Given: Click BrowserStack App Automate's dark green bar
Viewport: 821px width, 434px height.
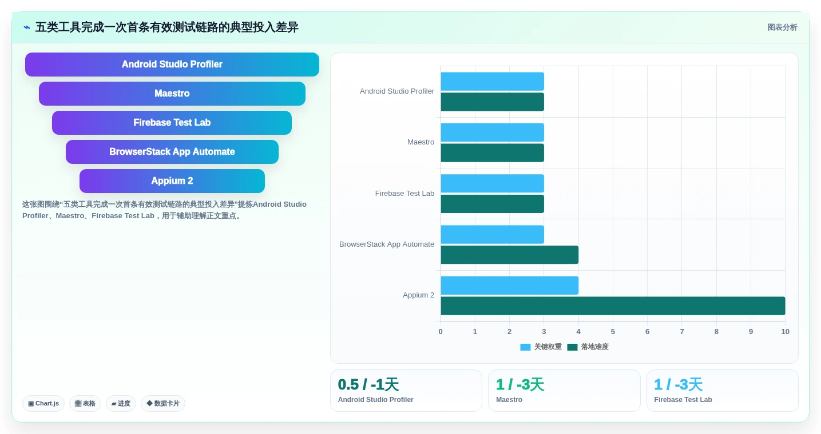Looking at the screenshot, I should pos(509,255).
